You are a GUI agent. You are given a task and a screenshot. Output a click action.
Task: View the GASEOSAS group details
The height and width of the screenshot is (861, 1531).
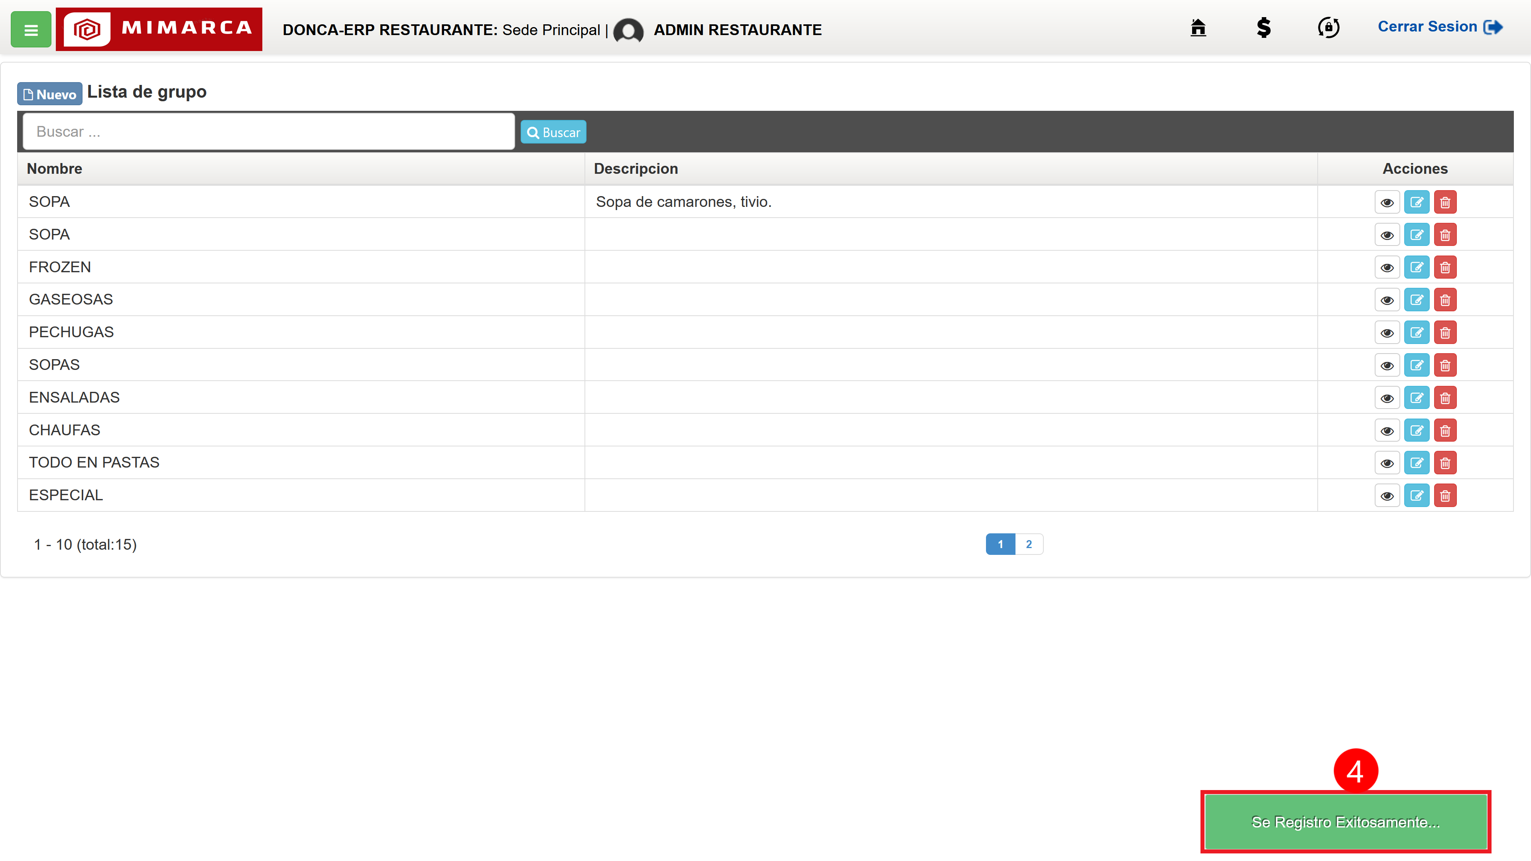[1387, 300]
